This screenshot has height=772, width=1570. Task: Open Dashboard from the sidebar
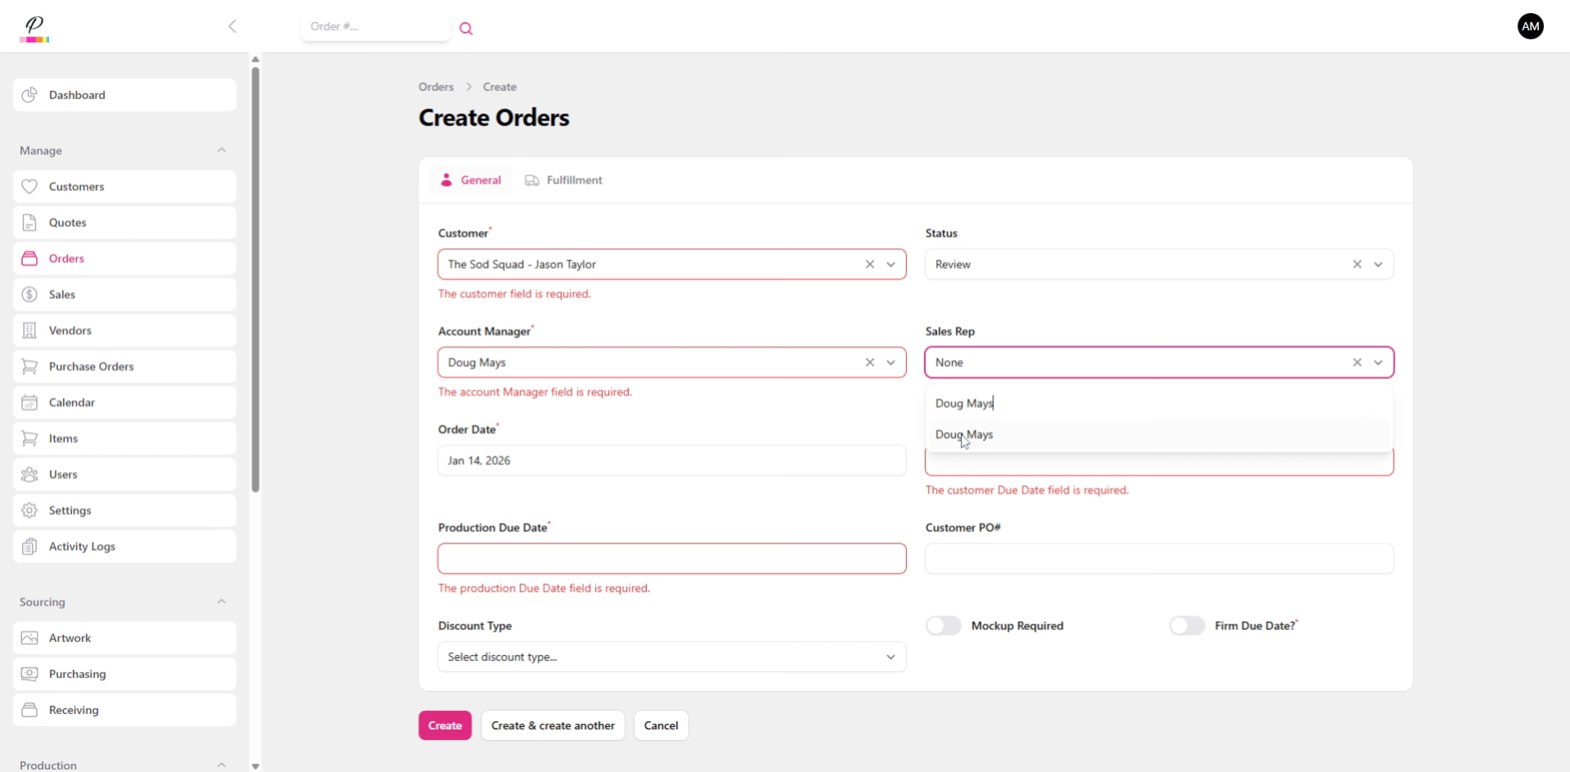[x=124, y=95]
